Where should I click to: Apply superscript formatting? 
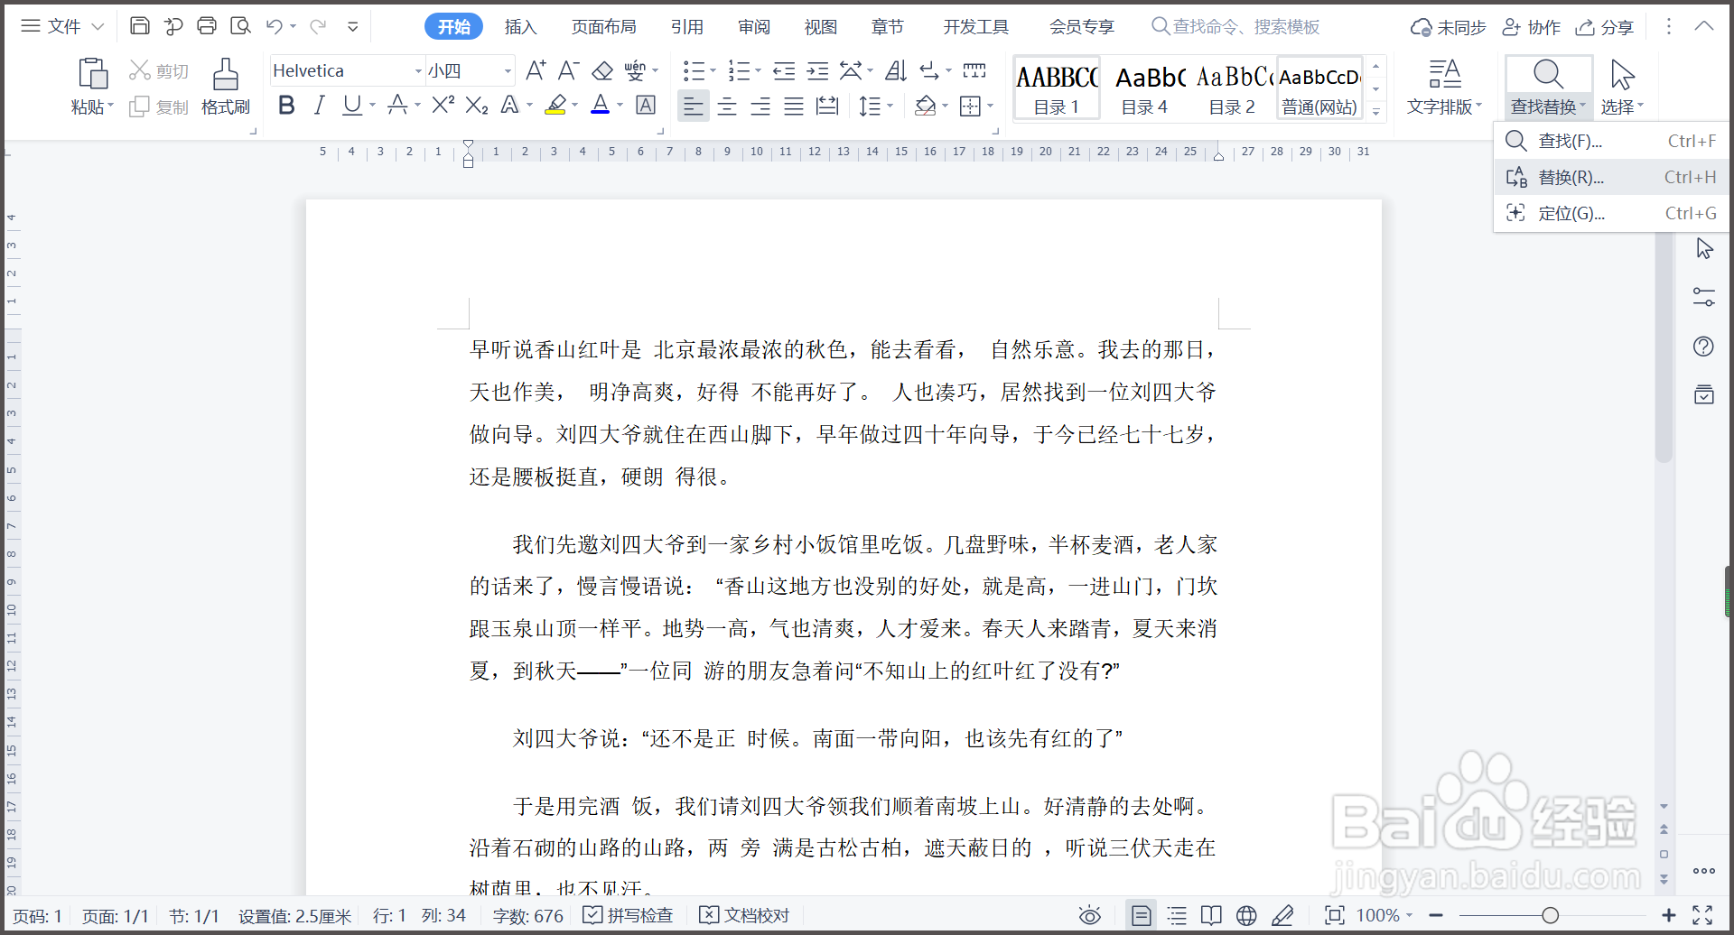pos(442,106)
